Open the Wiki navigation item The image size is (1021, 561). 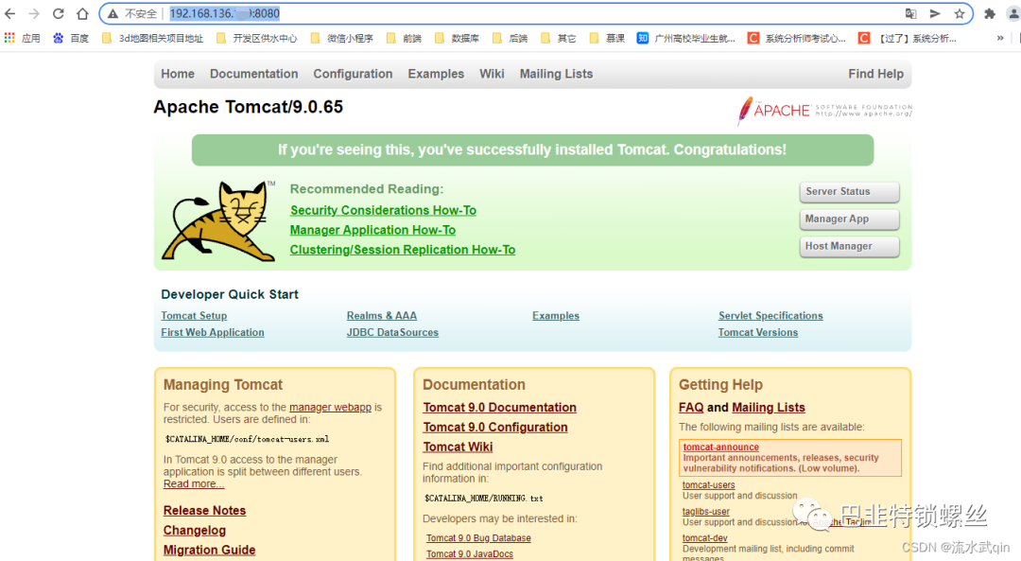click(492, 75)
